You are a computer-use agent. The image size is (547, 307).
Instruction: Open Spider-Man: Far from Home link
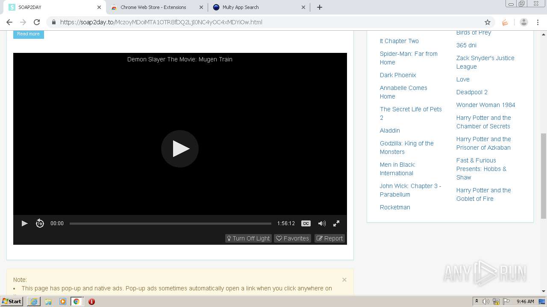coord(409,58)
